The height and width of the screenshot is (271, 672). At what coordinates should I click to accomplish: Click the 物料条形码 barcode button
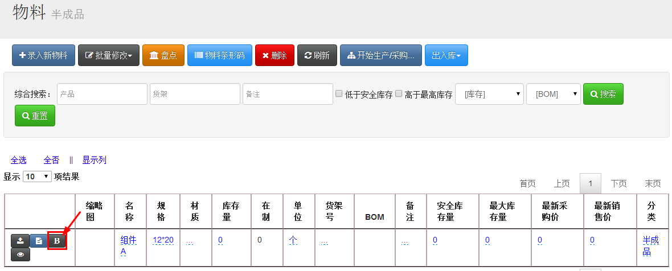219,55
